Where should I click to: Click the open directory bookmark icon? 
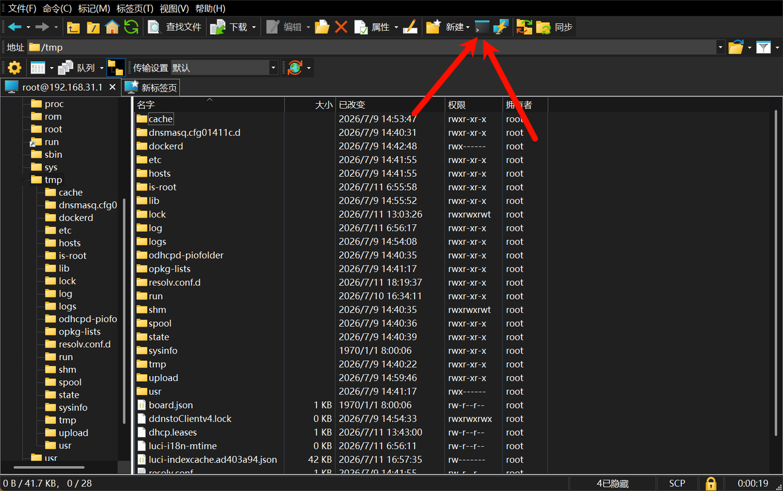(736, 47)
